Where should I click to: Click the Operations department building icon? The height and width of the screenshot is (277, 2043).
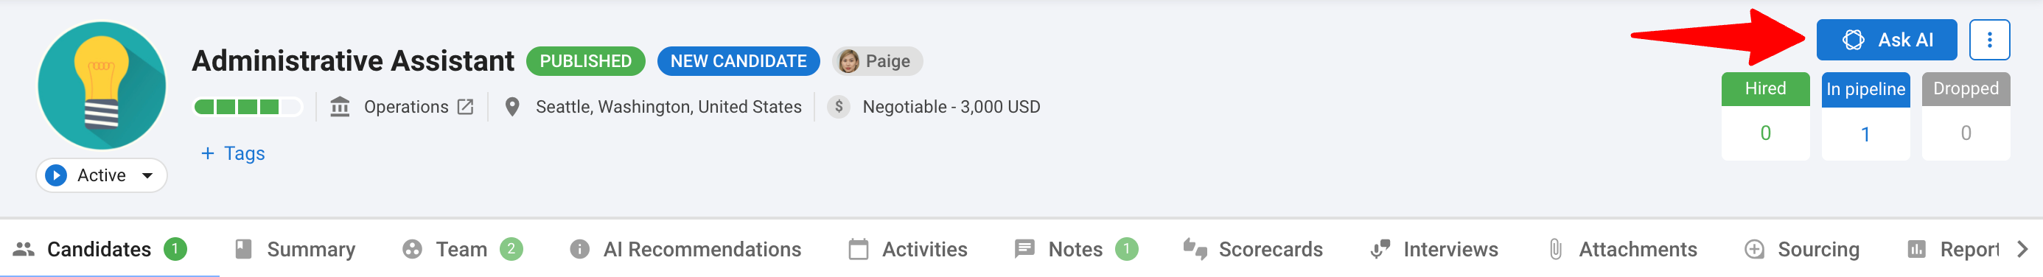(x=340, y=106)
